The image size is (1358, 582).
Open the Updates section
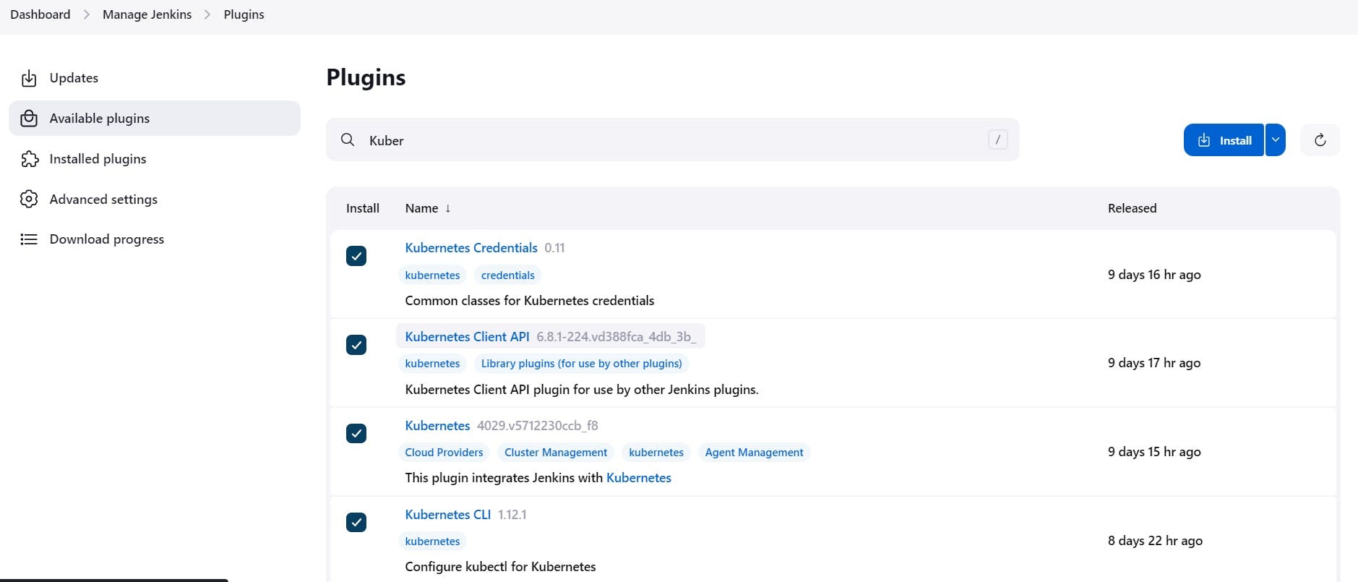[x=155, y=78]
